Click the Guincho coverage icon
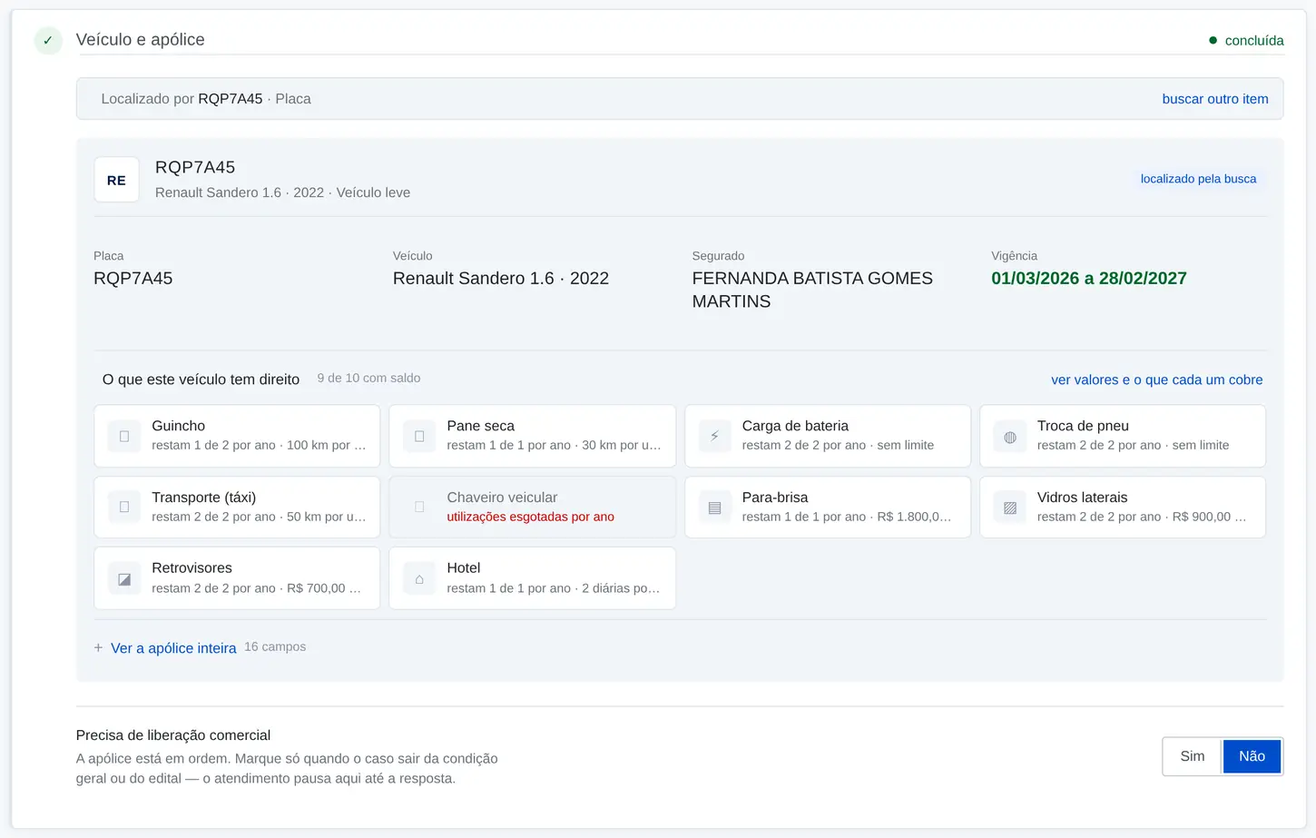 124,437
